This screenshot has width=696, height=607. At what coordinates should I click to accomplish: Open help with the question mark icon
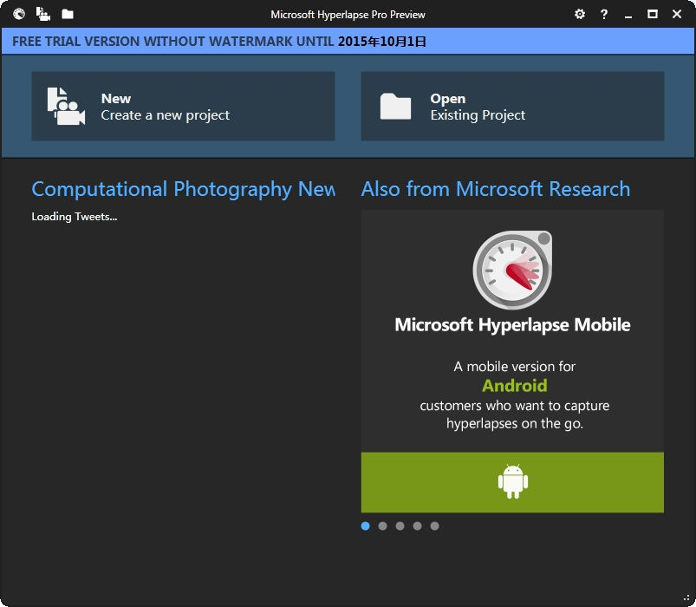coord(603,14)
